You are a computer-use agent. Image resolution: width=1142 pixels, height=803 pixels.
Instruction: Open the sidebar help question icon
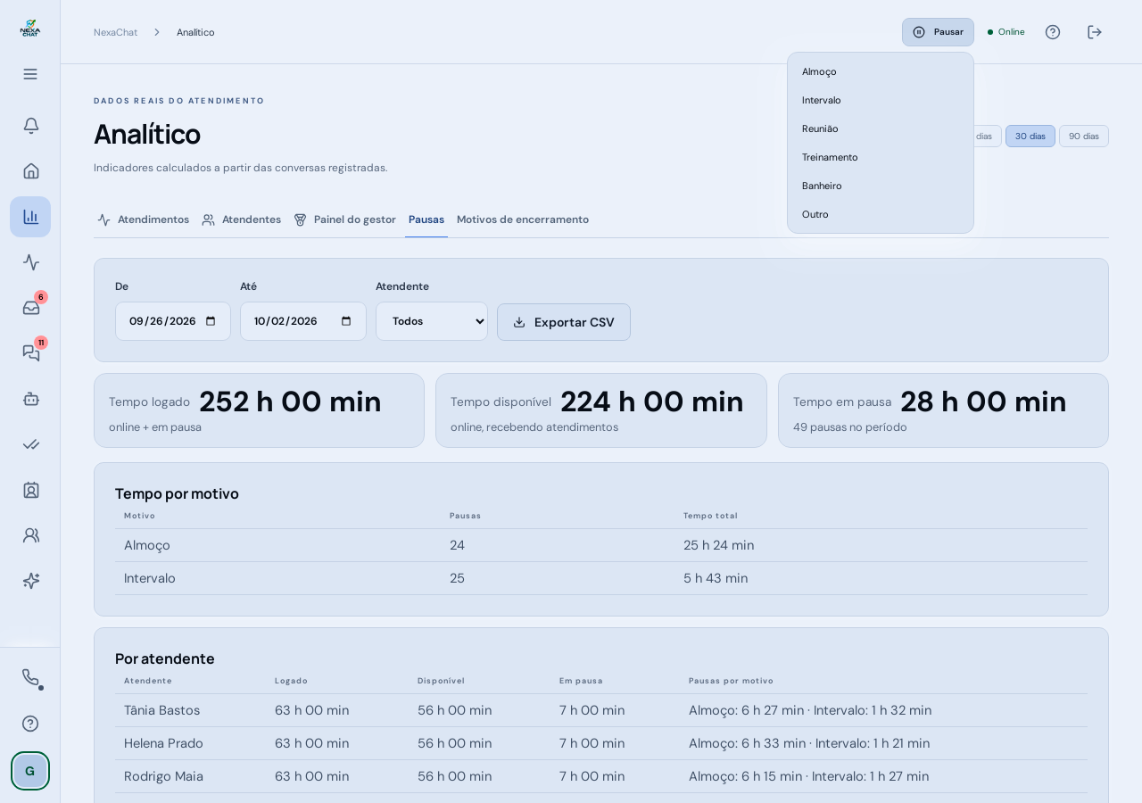30,724
